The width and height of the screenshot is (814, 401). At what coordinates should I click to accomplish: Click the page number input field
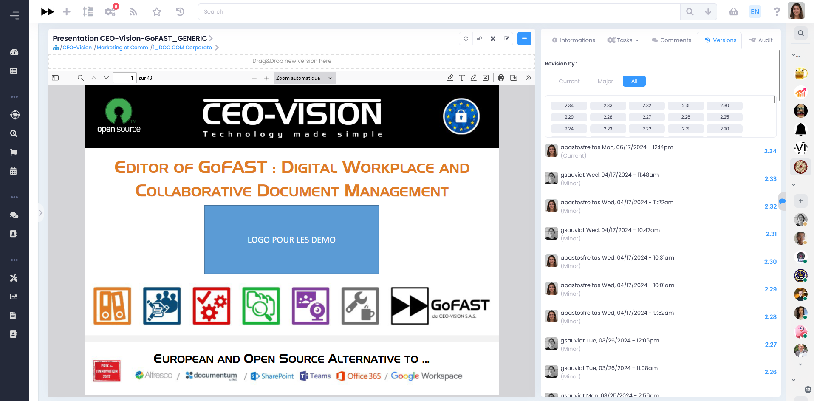click(x=124, y=78)
